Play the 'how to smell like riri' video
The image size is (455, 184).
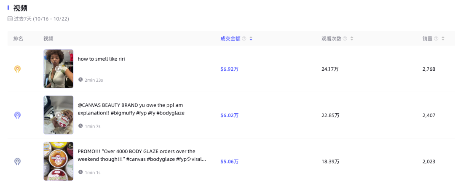pyautogui.click(x=58, y=69)
